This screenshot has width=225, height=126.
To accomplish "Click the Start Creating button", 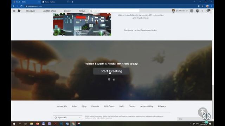I will coord(111,71).
